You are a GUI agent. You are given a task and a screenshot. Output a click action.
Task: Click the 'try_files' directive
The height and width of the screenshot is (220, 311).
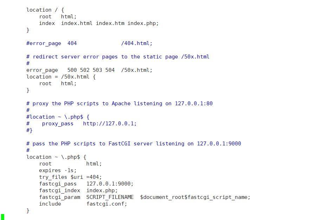pyautogui.click(x=53, y=177)
